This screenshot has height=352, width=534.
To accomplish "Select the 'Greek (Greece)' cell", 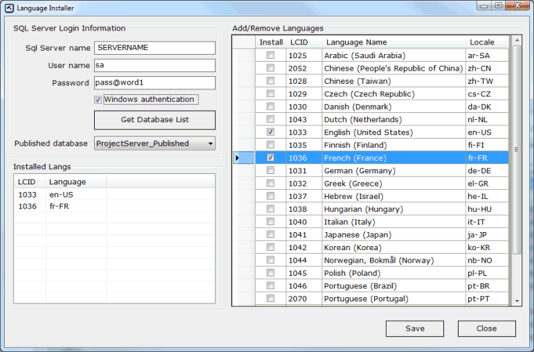I will (x=394, y=184).
